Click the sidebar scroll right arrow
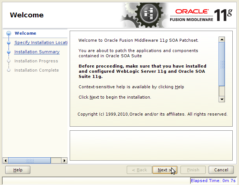Screen dimensions: 239x185 pyautogui.click(x=64, y=161)
